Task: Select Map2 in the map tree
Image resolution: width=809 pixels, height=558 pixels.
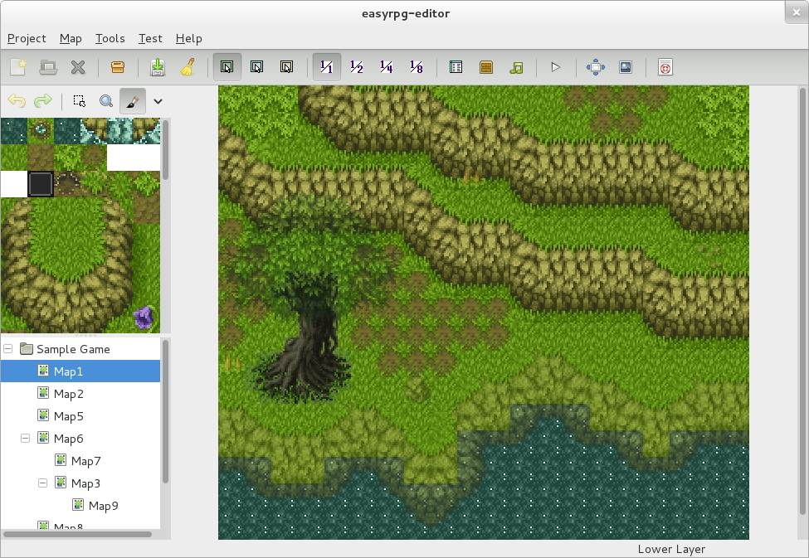Action: click(x=68, y=394)
